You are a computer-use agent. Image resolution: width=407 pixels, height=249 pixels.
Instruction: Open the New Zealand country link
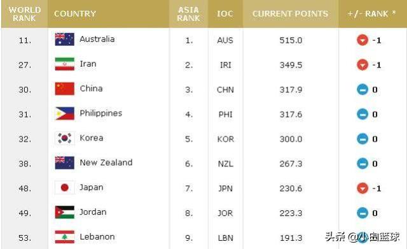(x=106, y=162)
